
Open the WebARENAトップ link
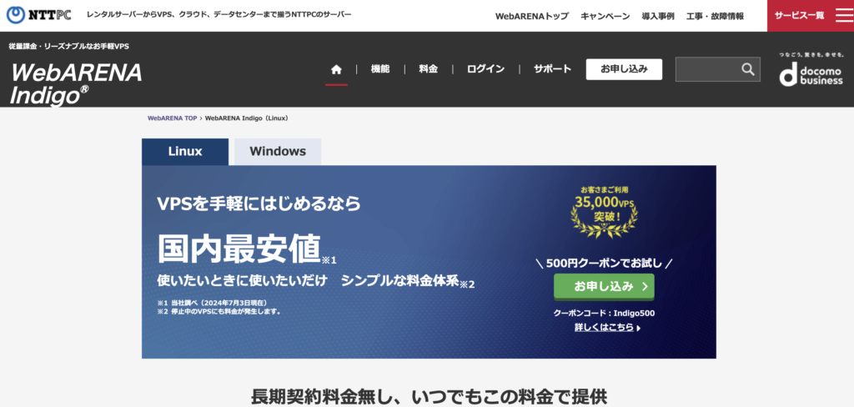click(531, 17)
